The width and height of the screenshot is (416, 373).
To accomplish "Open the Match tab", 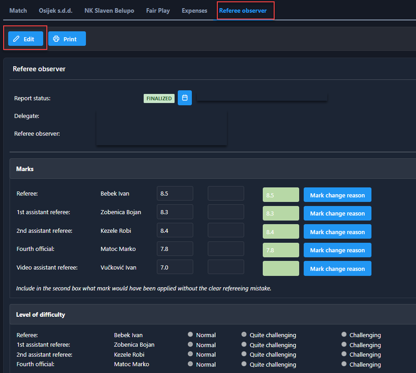I will 18,10.
